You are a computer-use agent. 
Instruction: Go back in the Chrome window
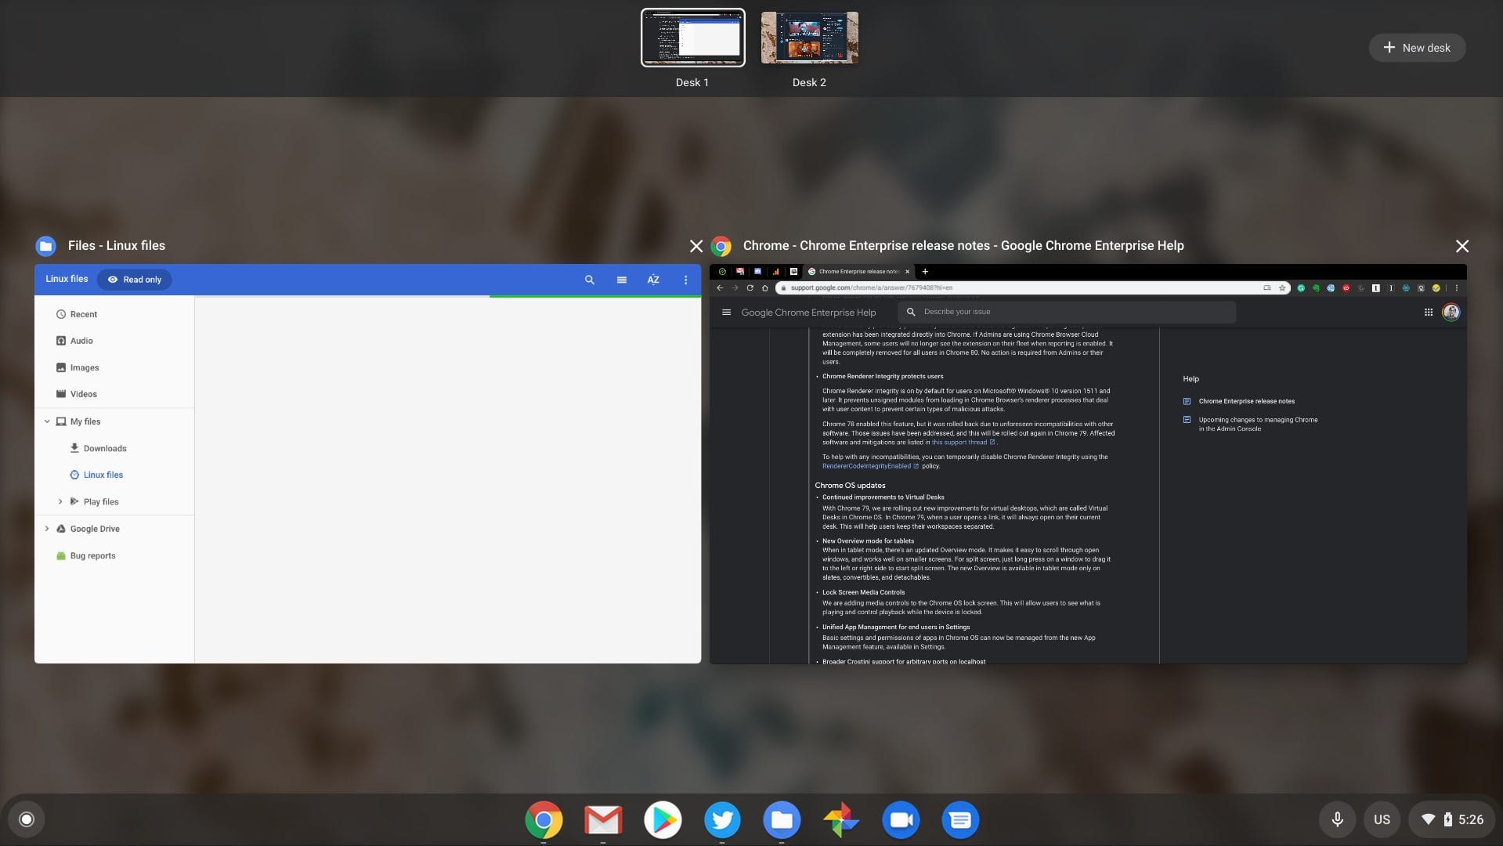[720, 287]
